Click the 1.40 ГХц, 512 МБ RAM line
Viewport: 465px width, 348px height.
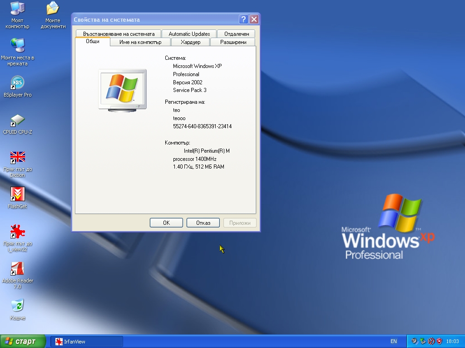[x=198, y=167]
